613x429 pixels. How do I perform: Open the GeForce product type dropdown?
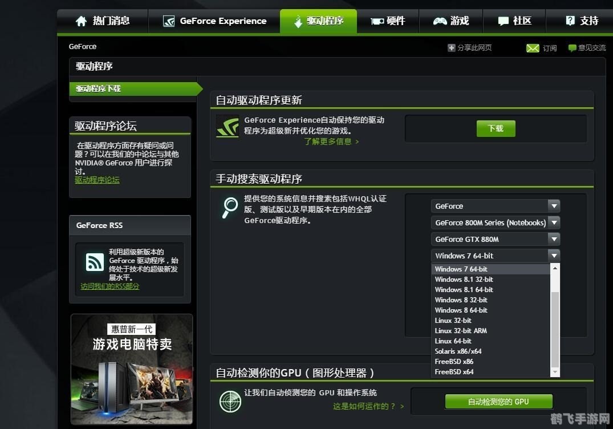coord(495,206)
